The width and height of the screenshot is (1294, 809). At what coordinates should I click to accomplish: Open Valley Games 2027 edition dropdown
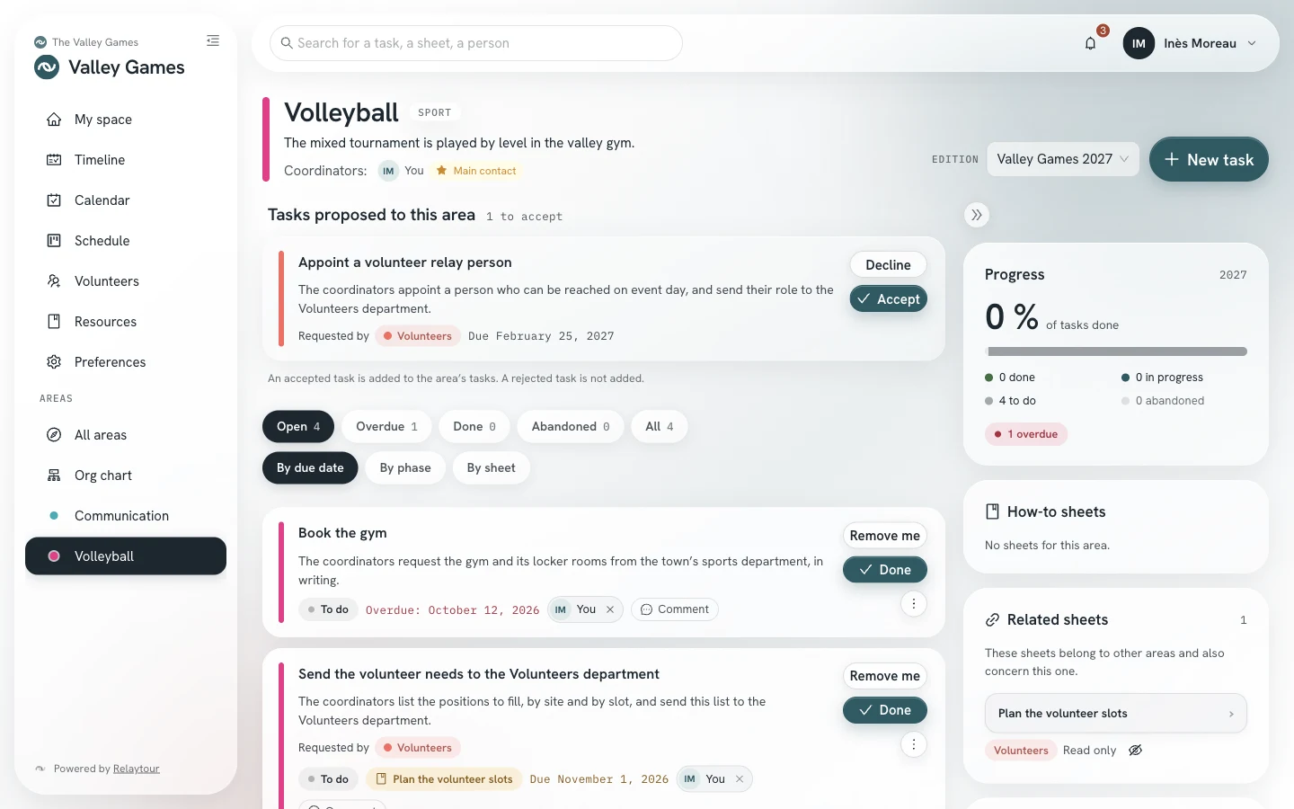click(x=1063, y=159)
